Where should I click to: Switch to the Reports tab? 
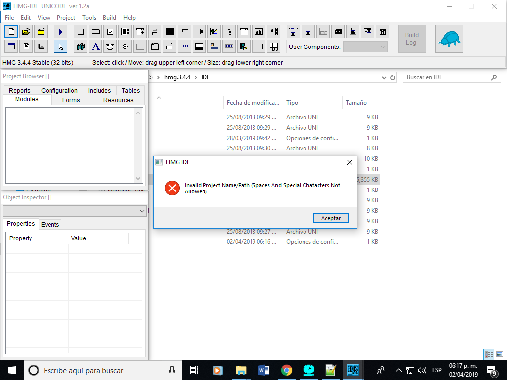20,90
